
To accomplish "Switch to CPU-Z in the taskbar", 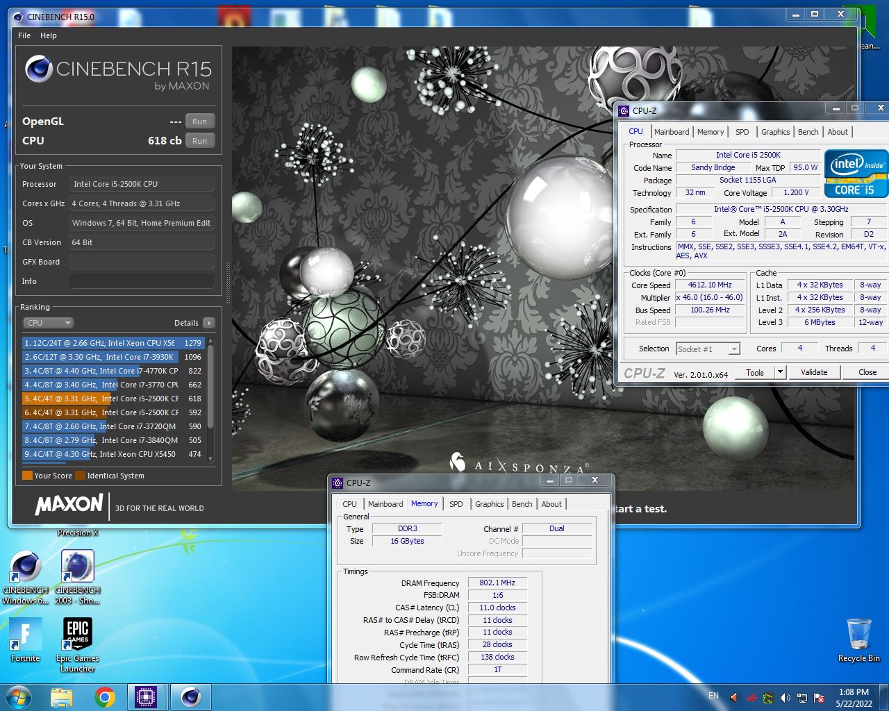I will click(x=146, y=697).
